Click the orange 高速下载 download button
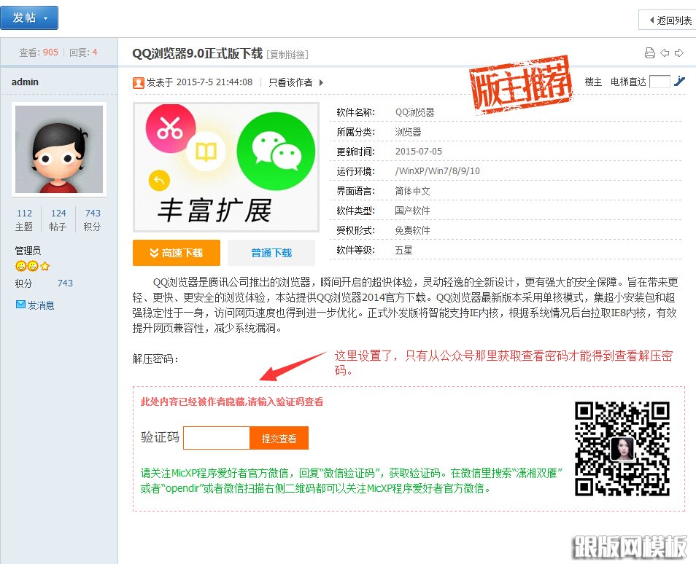Screen dimensions: 696x564 click(x=176, y=252)
